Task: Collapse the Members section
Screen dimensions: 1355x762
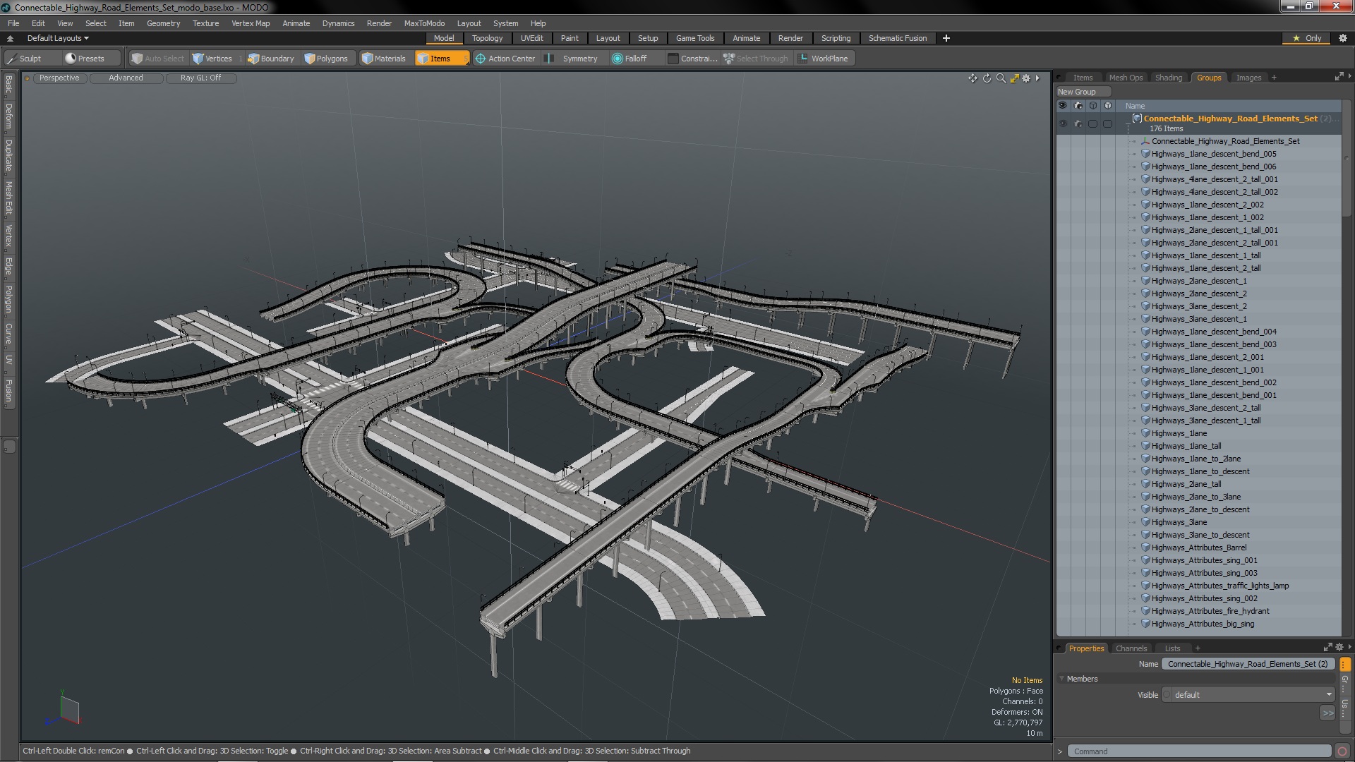Action: coord(1062,679)
